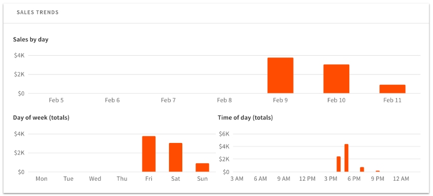Click the Day of week (totals) title
Image resolution: width=433 pixels, height=196 pixels.
pyautogui.click(x=41, y=117)
